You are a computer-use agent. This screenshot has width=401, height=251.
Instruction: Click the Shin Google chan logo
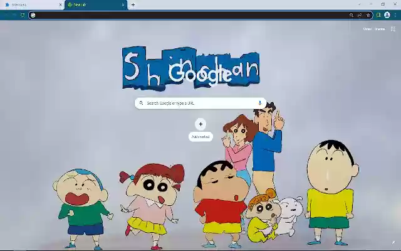pyautogui.click(x=191, y=68)
